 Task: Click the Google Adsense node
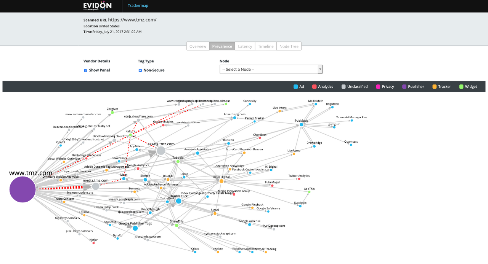coord(250,225)
